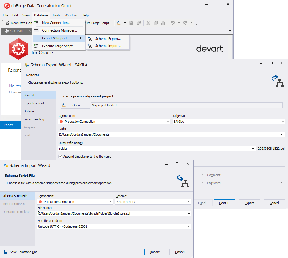Click the Copy toolbar icon

click(156, 23)
